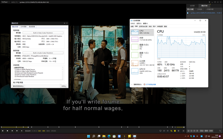Switch to Startup tab in Task Manager
This screenshot has height=139, width=223.
tap(150, 26)
